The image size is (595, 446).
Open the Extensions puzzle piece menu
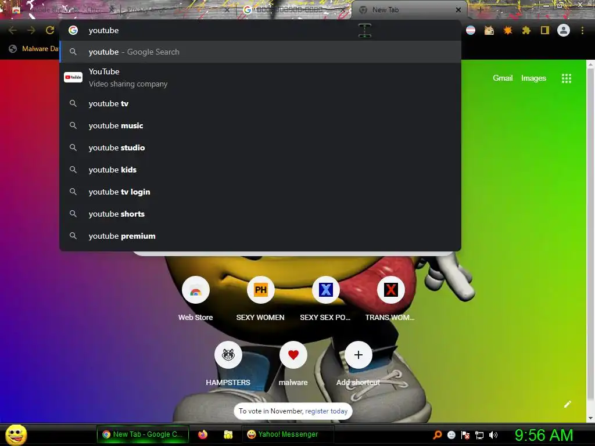[526, 30]
